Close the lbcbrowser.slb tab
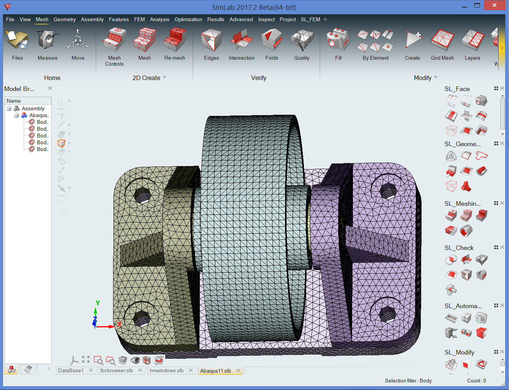Viewport: 509px width, 390px height. (140, 370)
